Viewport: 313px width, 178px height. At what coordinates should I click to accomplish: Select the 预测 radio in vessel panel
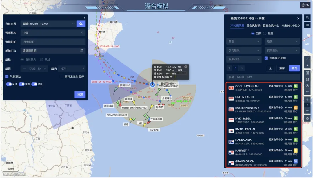tap(265, 34)
